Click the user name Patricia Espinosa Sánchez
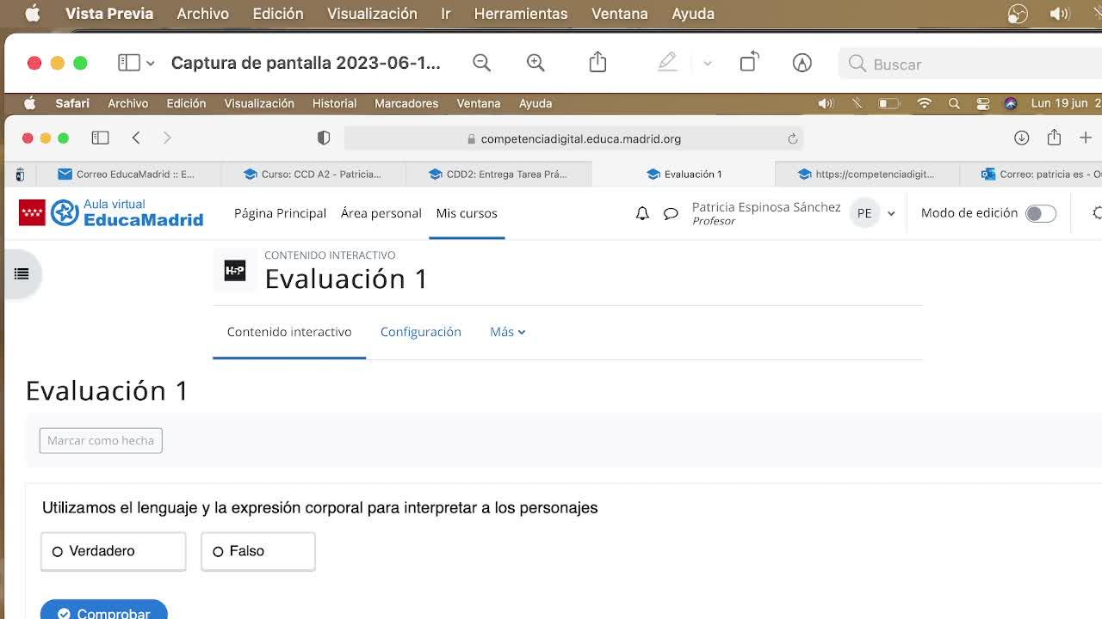 click(766, 207)
